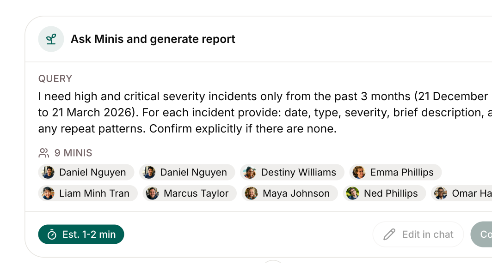Click the avatar on the Omar chip

[441, 193]
